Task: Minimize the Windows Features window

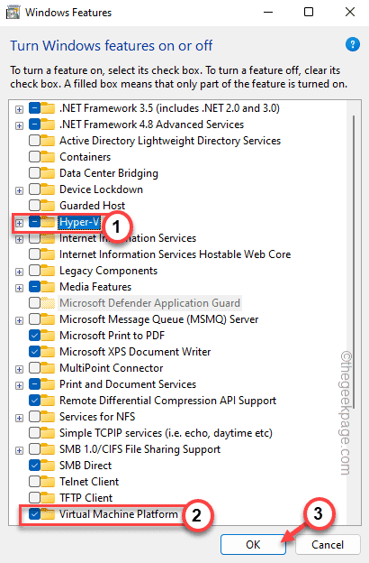Action: [x=268, y=13]
